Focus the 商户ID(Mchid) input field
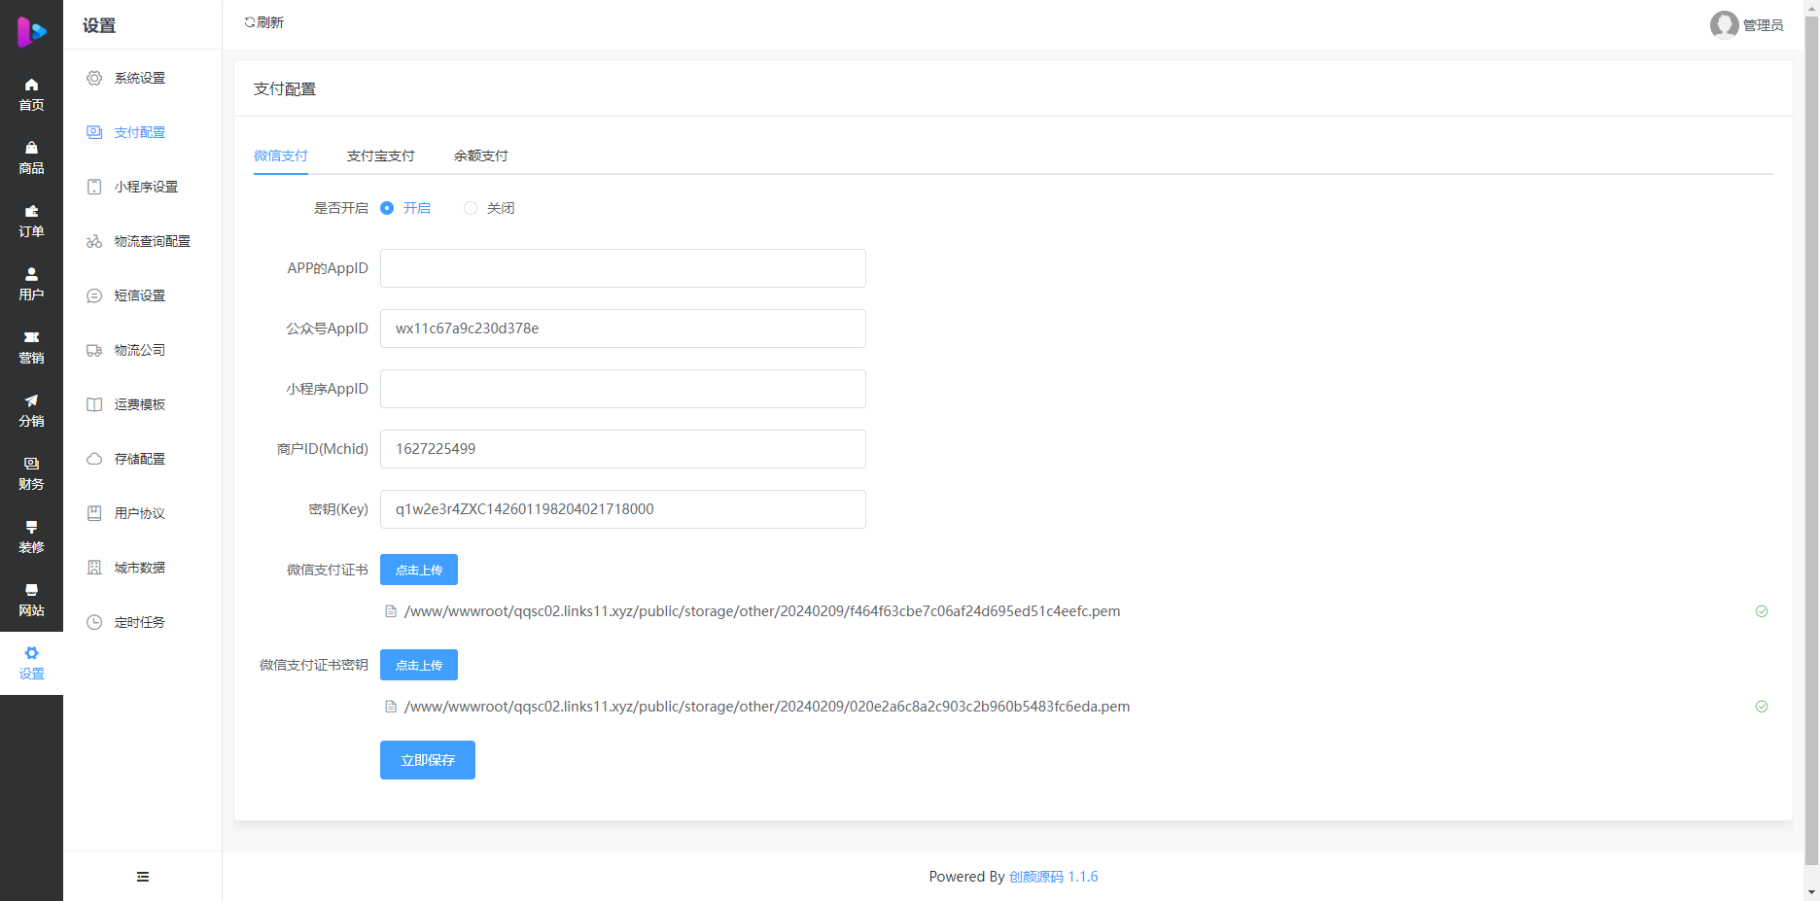This screenshot has width=1820, height=901. point(623,449)
